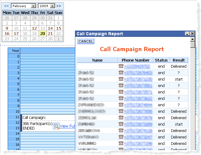Screen dimensions: 201x155
Task: Click the View Full report magnifier icon
Action: [x=56, y=126]
